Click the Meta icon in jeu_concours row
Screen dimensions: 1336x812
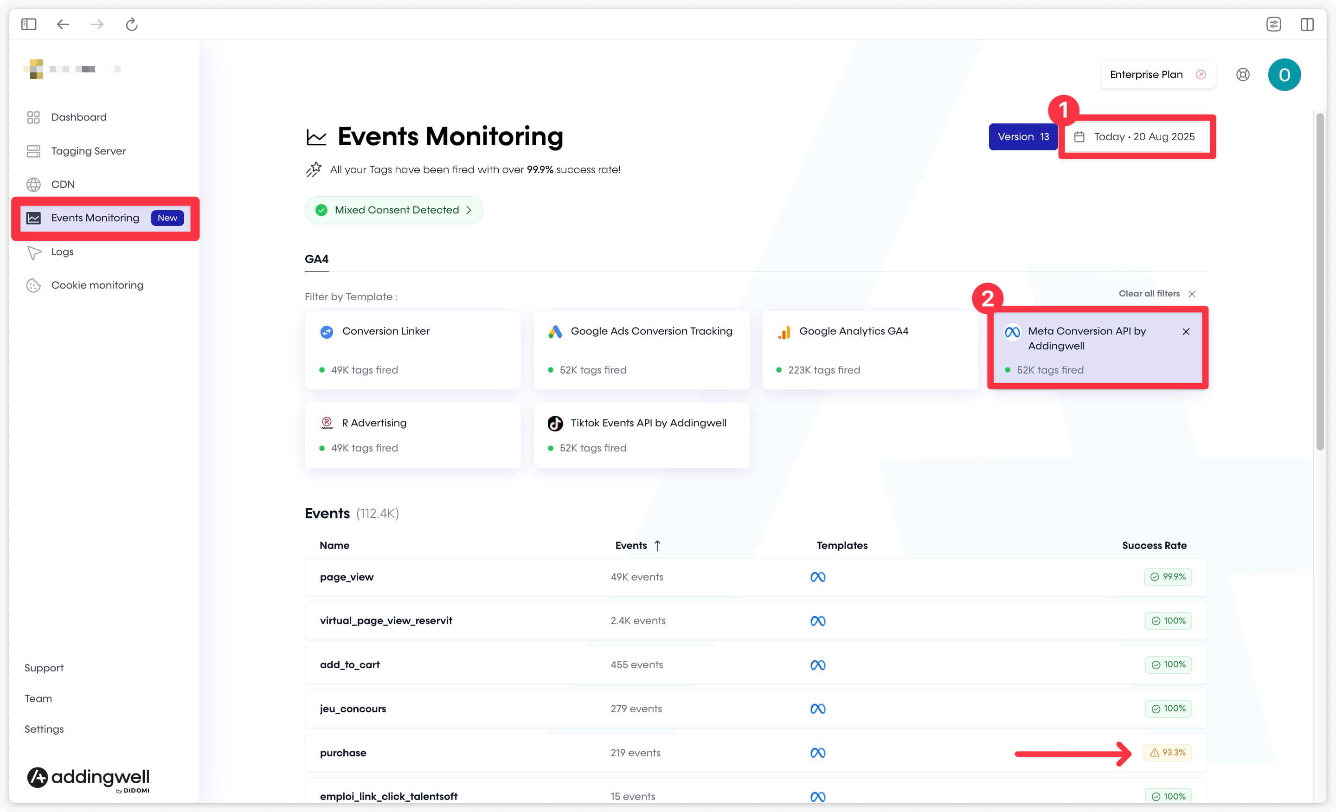coord(818,709)
